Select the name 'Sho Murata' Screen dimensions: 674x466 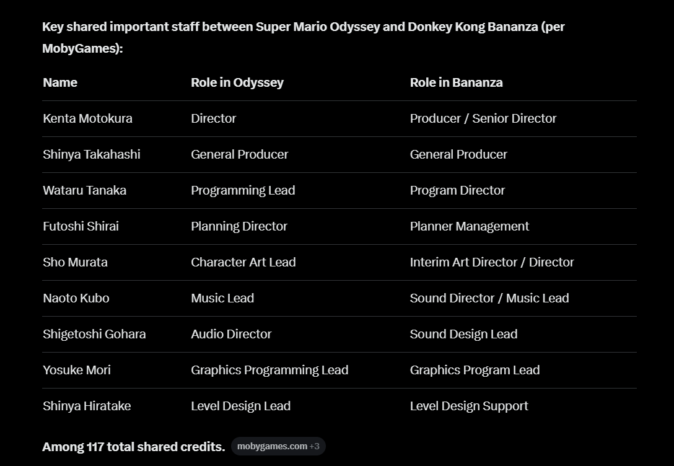pos(75,262)
